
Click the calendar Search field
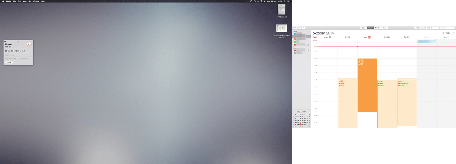tap(443, 28)
